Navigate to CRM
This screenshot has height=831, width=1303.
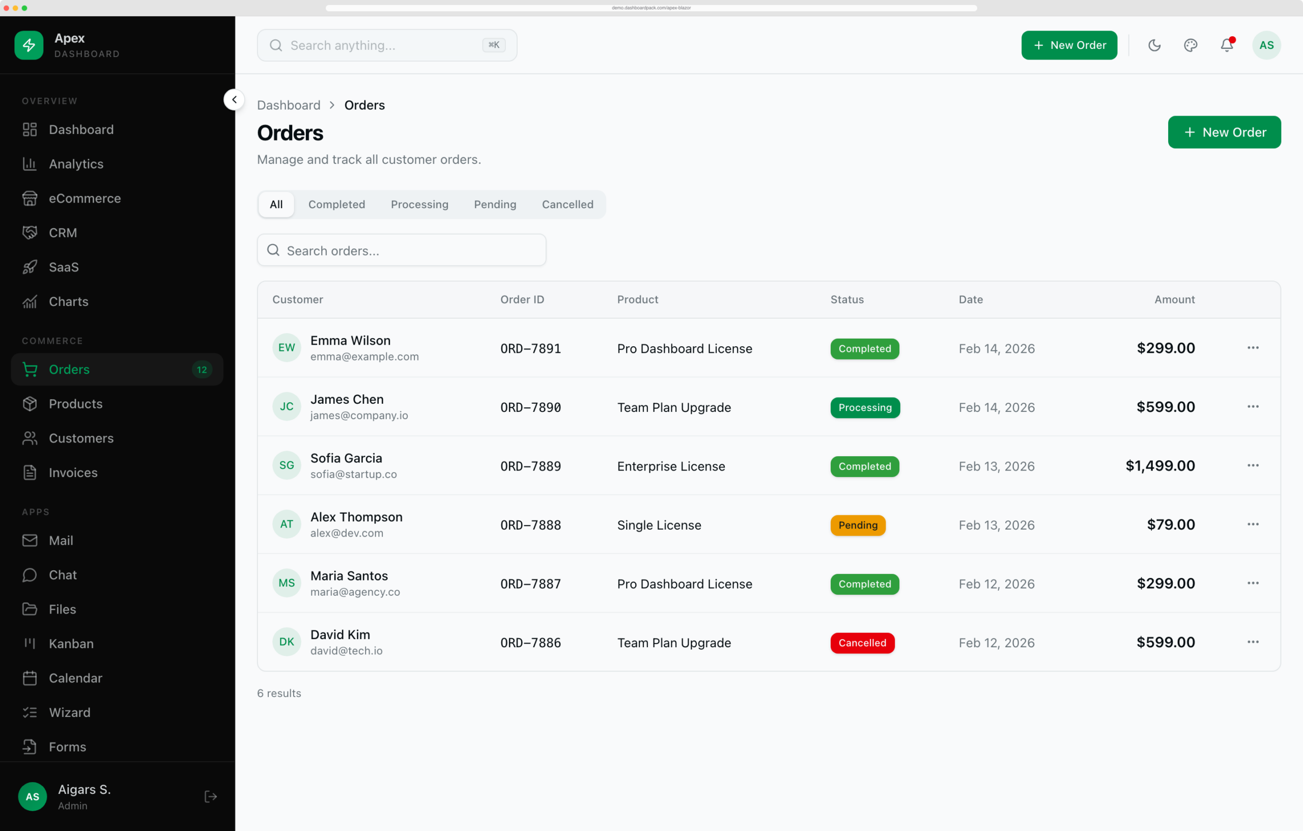click(x=117, y=233)
